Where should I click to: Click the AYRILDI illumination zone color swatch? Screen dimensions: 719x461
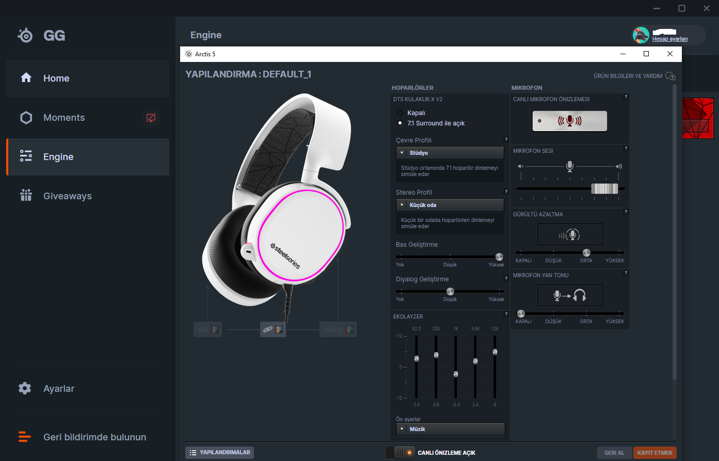349,329
